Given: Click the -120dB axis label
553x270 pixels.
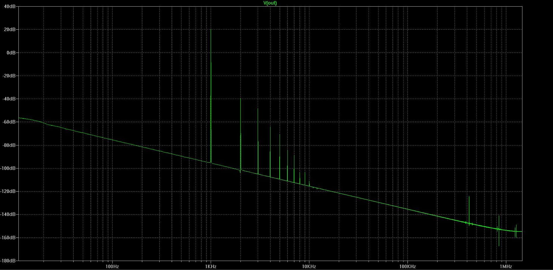Looking at the screenshot, I should coord(8,191).
